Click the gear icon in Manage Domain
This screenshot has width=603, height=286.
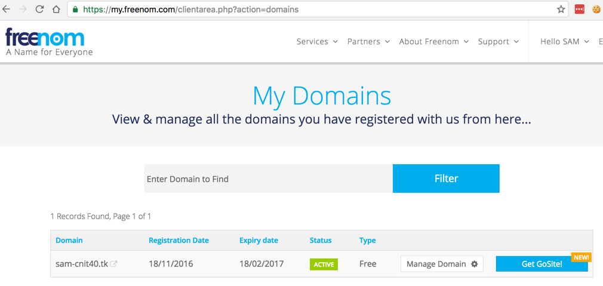(x=475, y=264)
